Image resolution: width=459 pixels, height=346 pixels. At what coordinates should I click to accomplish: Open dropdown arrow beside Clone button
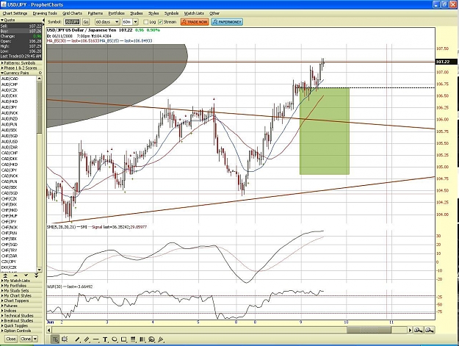pos(35,339)
